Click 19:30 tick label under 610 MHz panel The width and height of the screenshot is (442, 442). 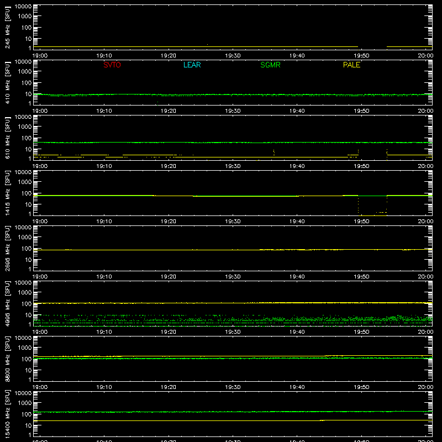click(233, 166)
